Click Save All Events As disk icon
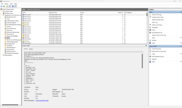182x108 pixels. point(150,33)
